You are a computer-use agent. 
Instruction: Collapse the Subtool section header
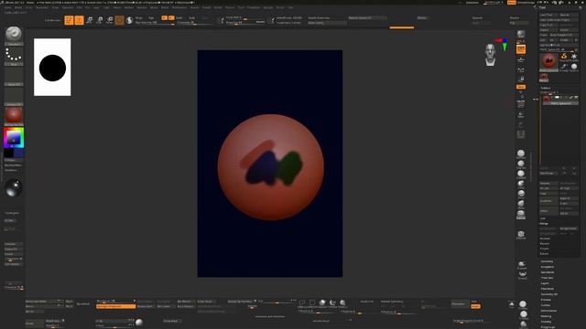(546, 88)
